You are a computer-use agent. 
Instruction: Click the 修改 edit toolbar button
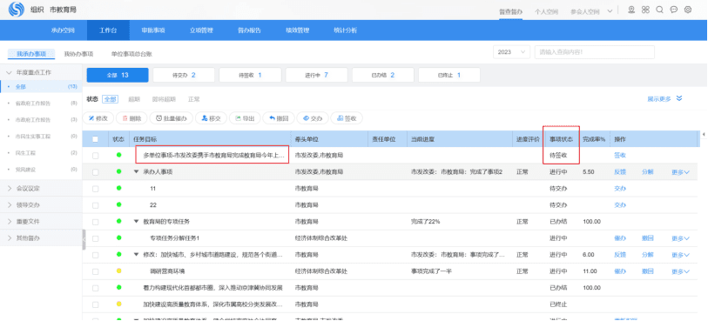[x=98, y=118]
